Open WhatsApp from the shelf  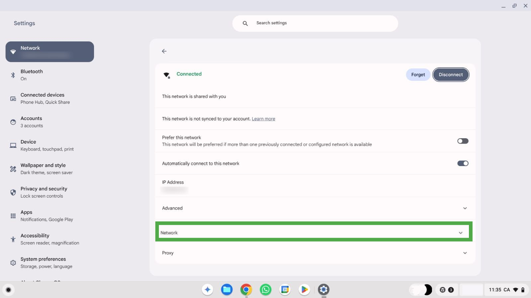coord(265,290)
